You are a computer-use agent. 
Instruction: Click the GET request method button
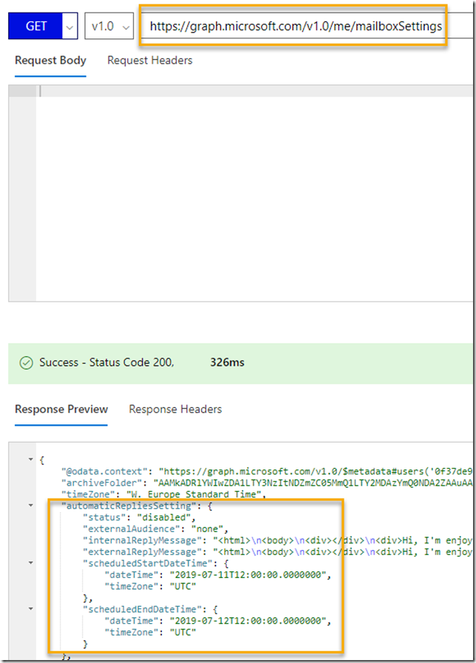tap(35, 26)
